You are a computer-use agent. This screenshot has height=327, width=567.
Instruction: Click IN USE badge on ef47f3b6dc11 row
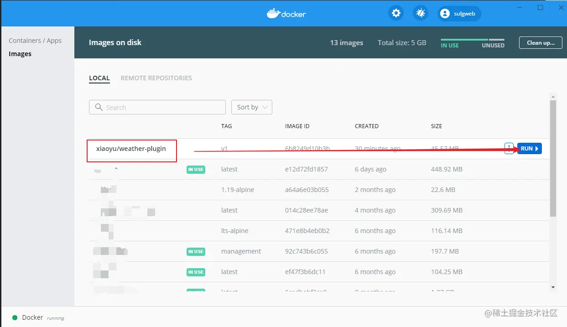tap(196, 272)
